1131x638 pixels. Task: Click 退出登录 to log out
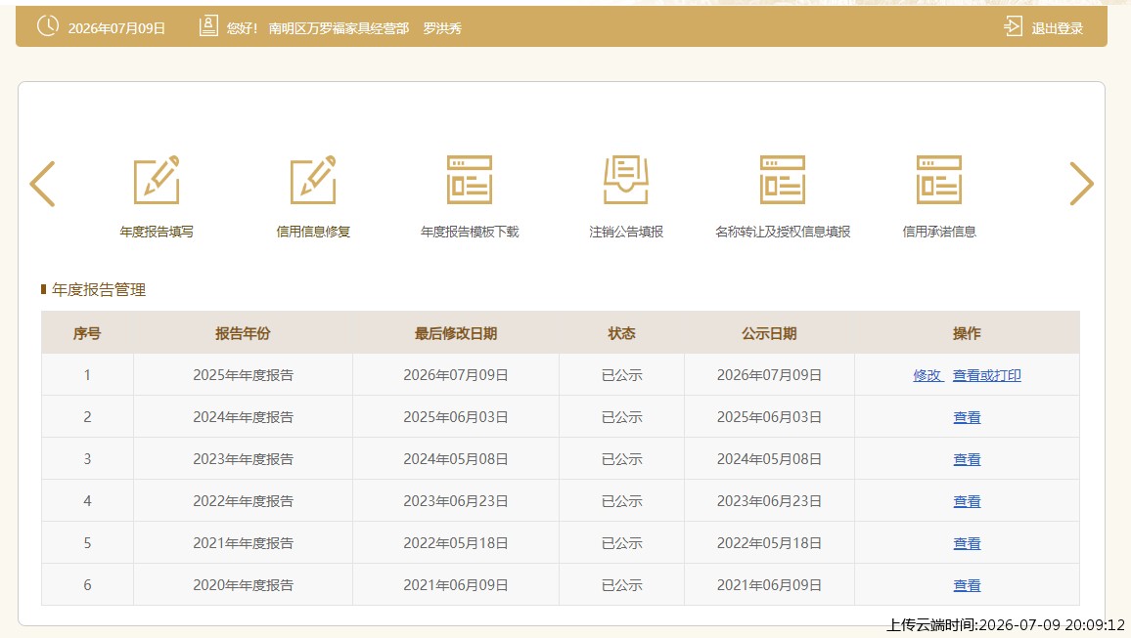1057,28
